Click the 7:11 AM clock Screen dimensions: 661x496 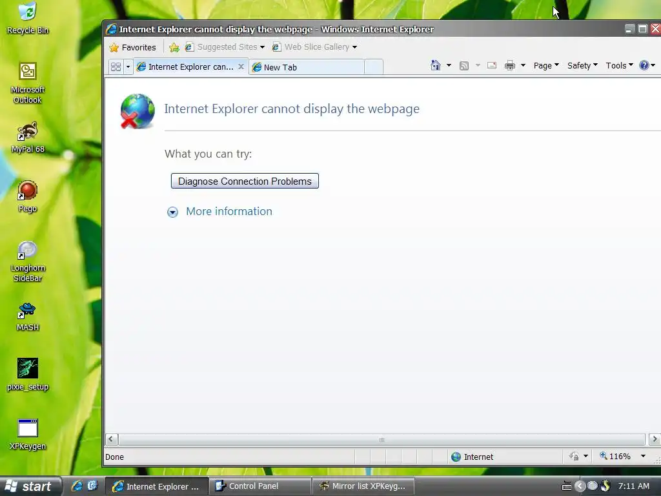pos(633,486)
